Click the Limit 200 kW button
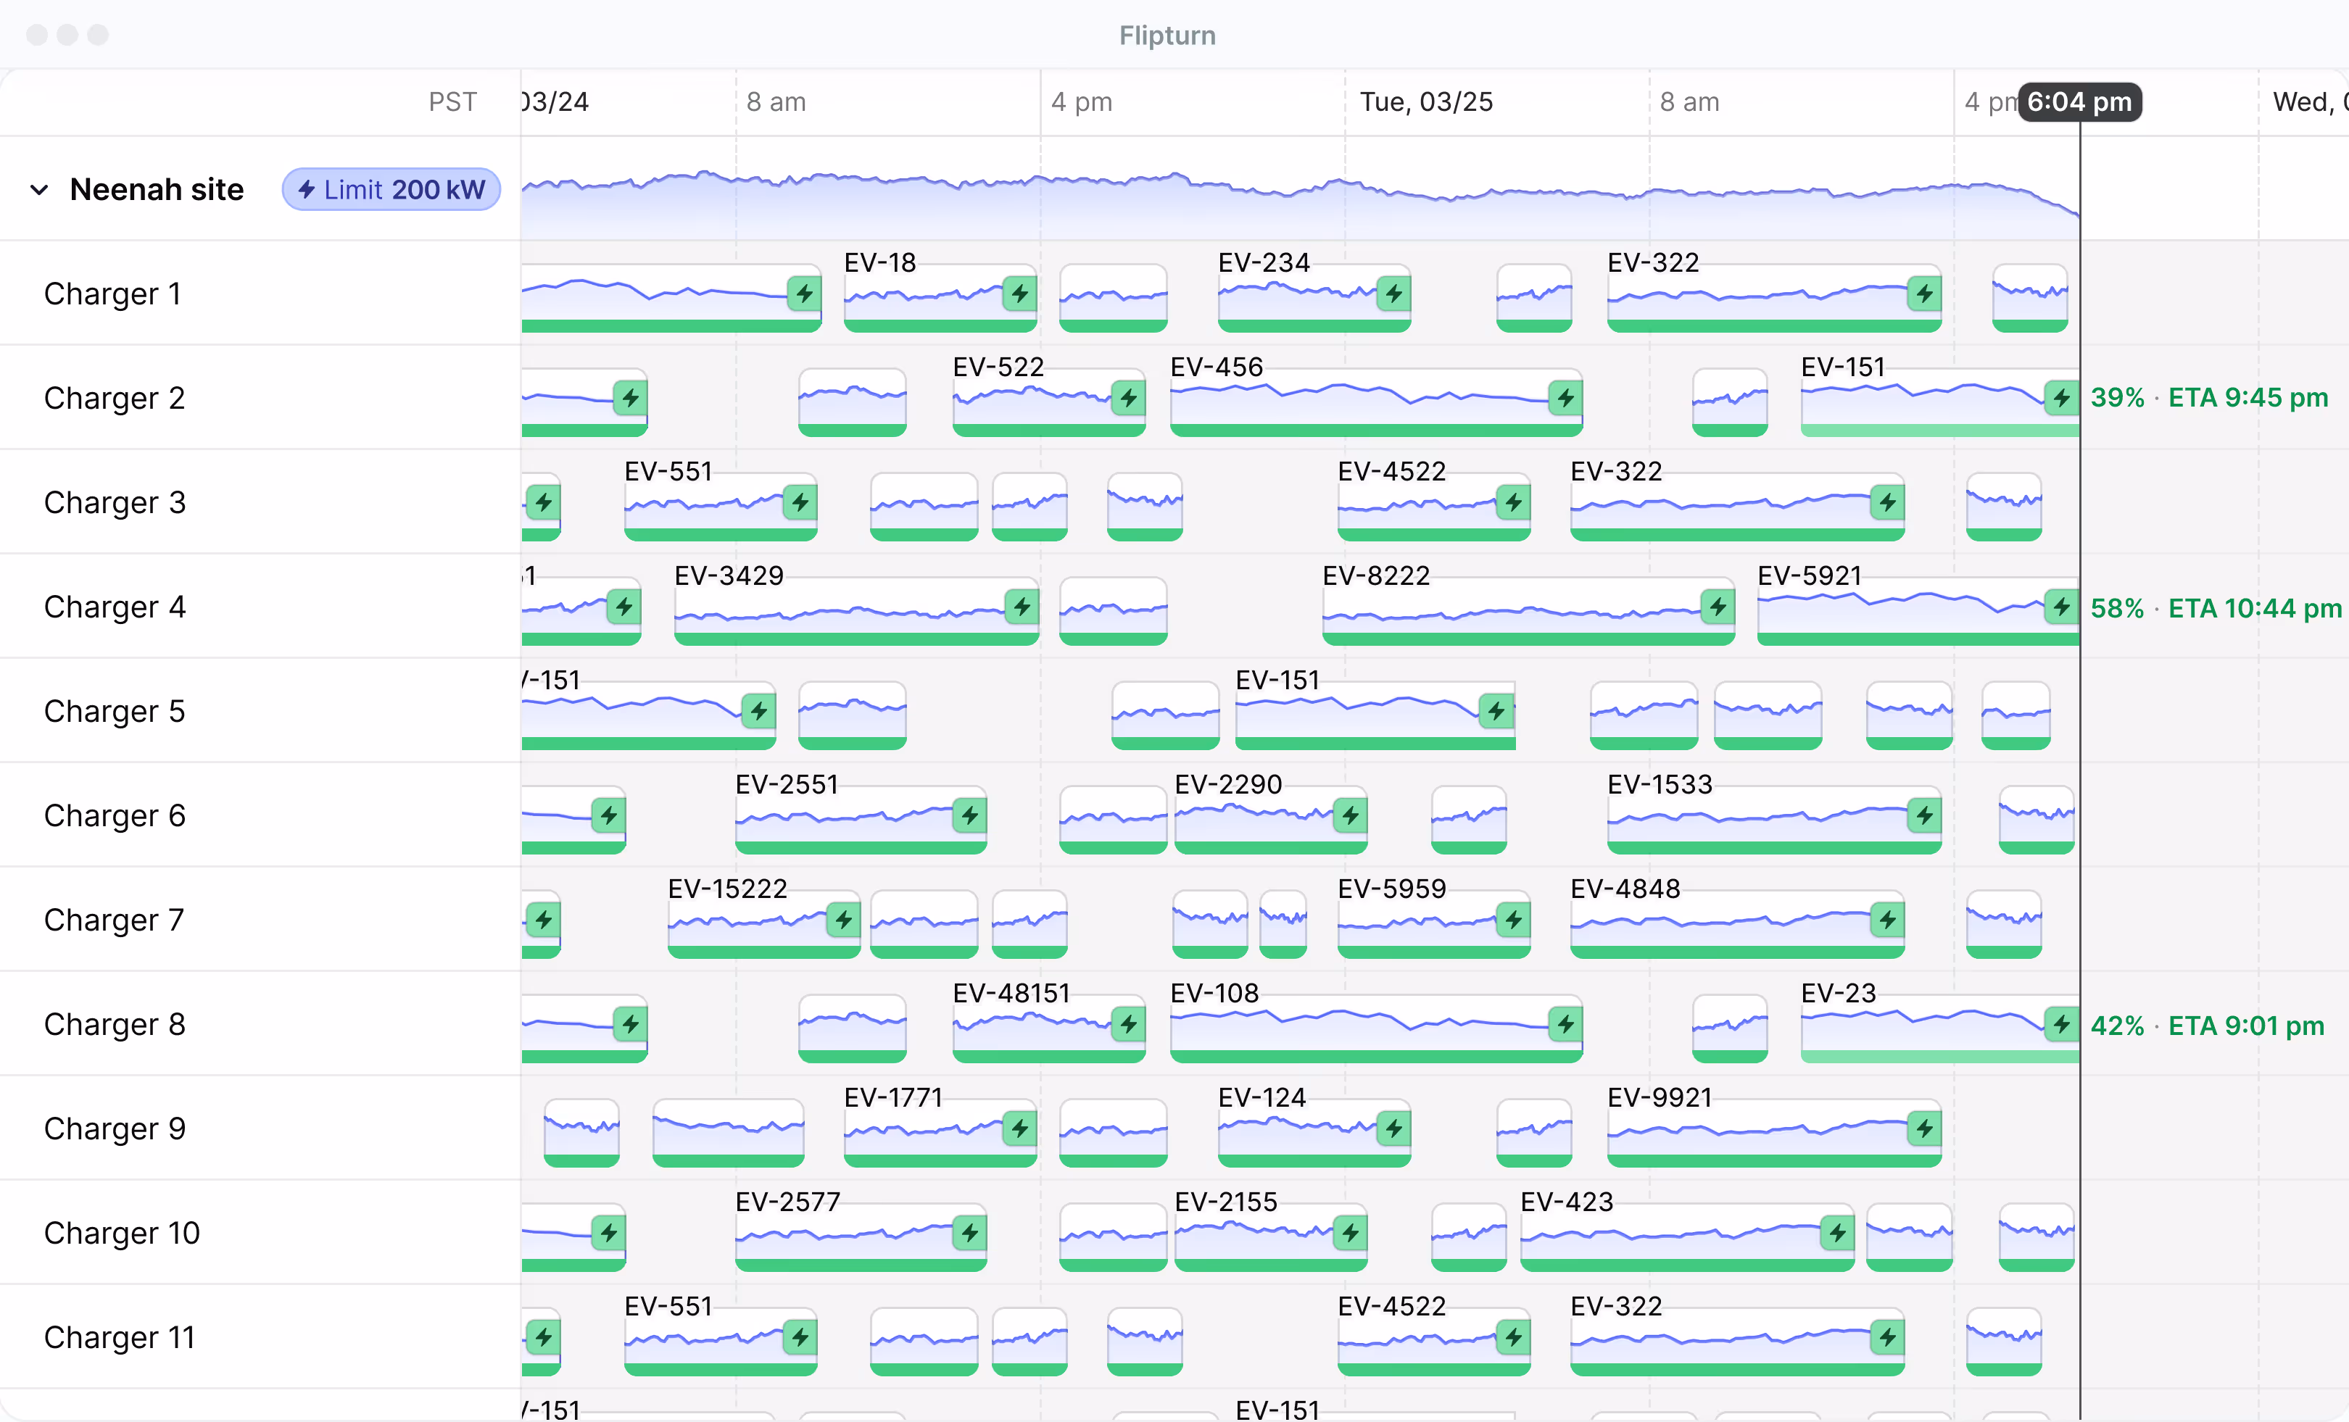 click(x=391, y=188)
